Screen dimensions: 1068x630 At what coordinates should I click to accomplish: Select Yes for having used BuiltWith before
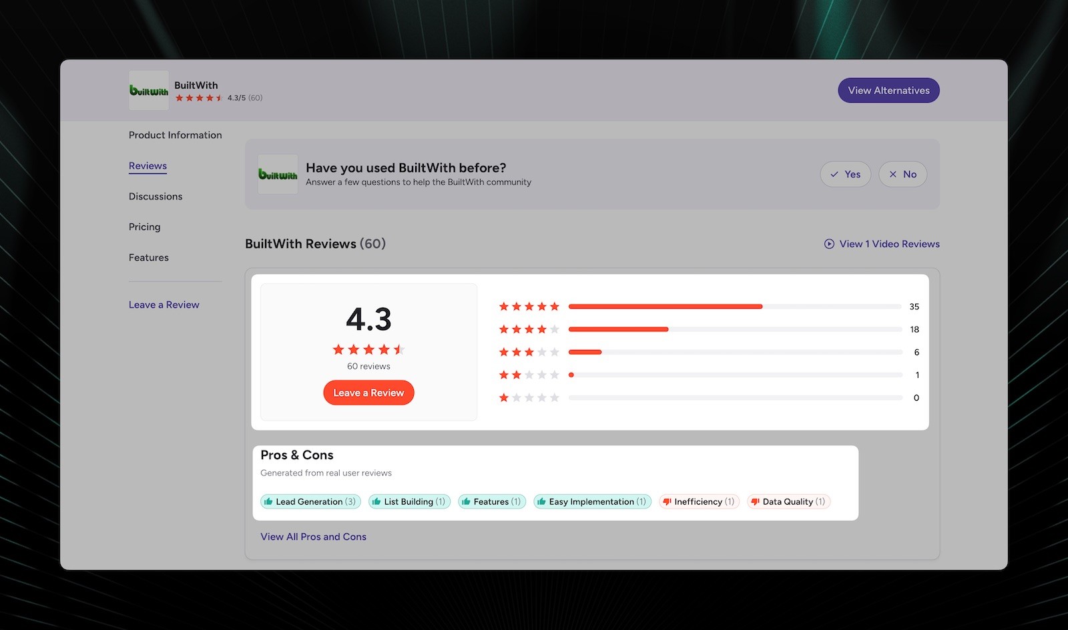pyautogui.click(x=845, y=174)
